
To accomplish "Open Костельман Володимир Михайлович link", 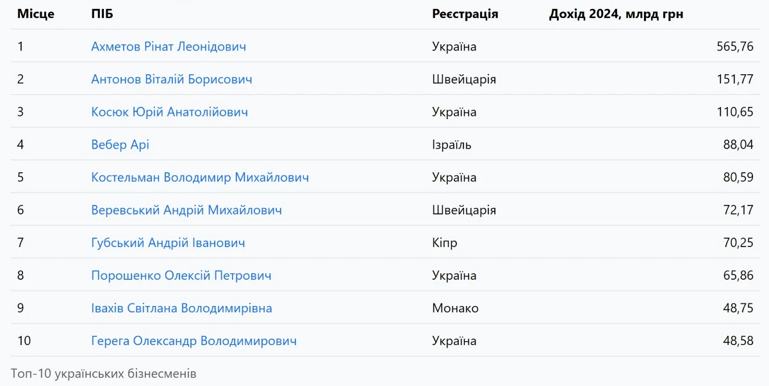I will coord(200,177).
